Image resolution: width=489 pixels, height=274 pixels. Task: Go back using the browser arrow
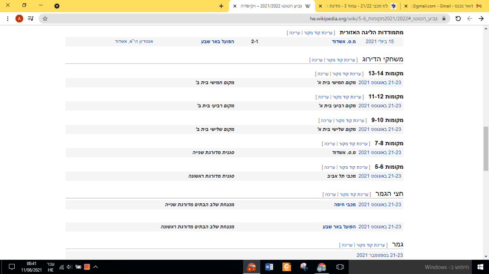pos(481,19)
